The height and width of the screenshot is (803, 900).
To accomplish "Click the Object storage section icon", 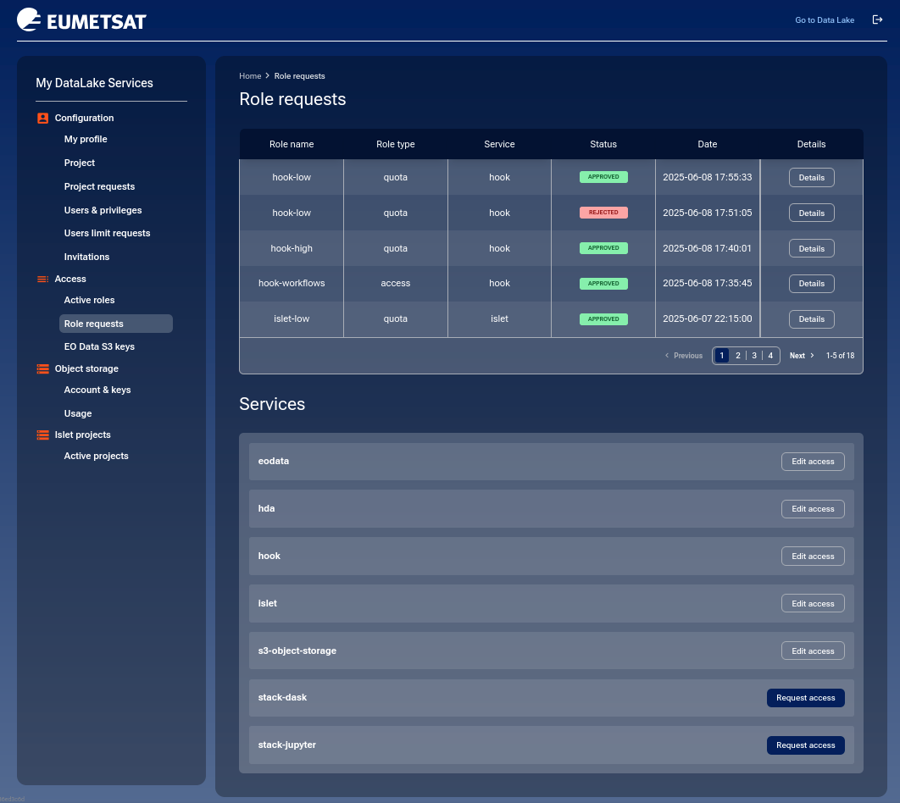I will pyautogui.click(x=42, y=368).
